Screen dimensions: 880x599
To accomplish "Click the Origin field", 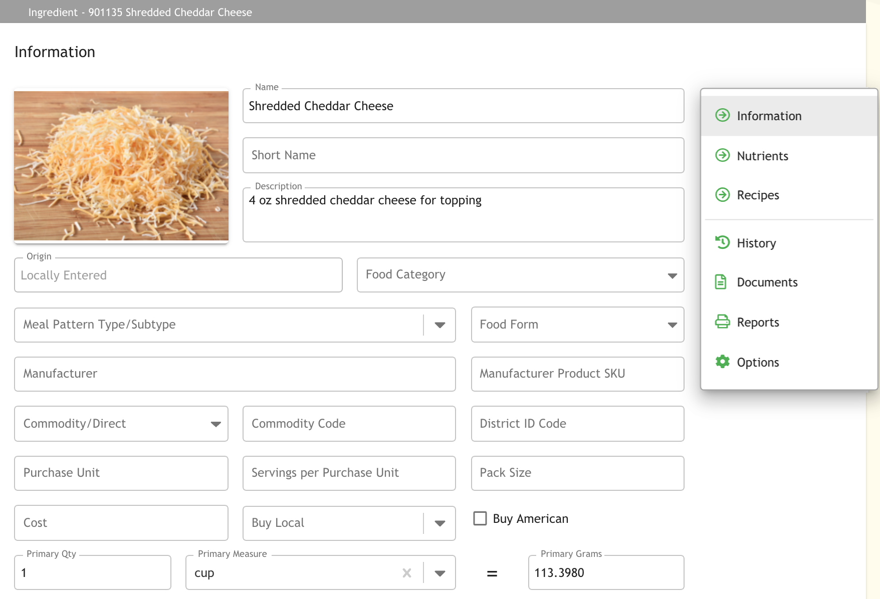I will [178, 275].
